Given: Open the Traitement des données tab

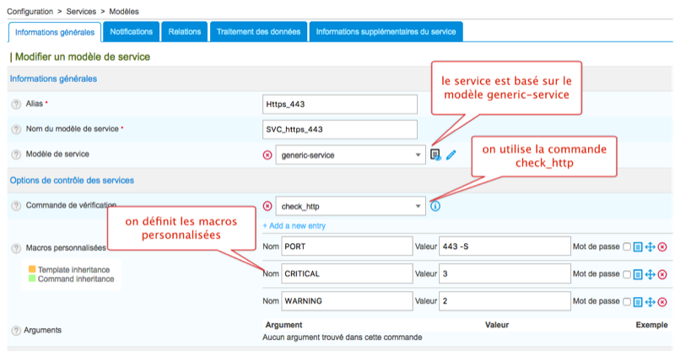Looking at the screenshot, I should (258, 32).
